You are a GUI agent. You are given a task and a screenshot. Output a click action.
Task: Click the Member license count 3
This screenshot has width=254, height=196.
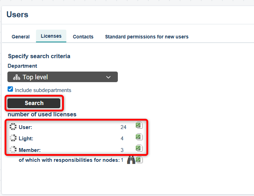(x=122, y=150)
